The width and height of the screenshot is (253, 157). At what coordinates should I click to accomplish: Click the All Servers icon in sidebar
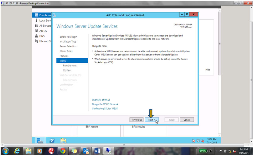(36, 25)
